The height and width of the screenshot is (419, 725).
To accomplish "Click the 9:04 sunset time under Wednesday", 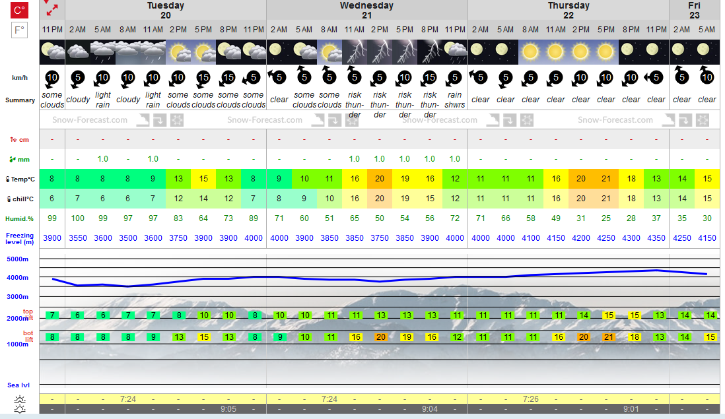I will tap(430, 409).
